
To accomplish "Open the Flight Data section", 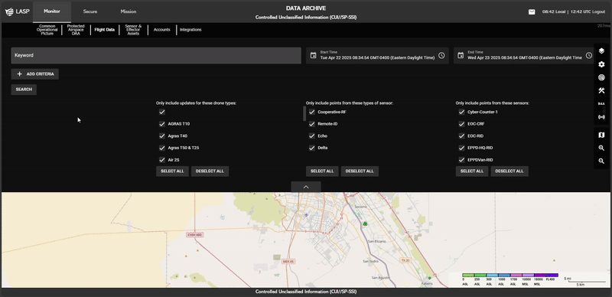I will point(105,30).
